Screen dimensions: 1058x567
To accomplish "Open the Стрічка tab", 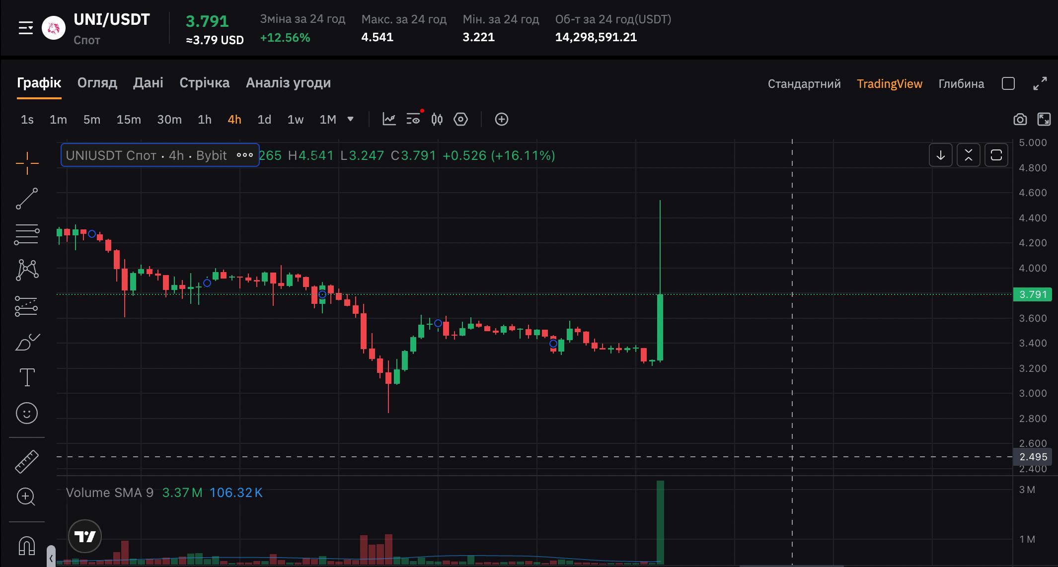I will pos(204,83).
